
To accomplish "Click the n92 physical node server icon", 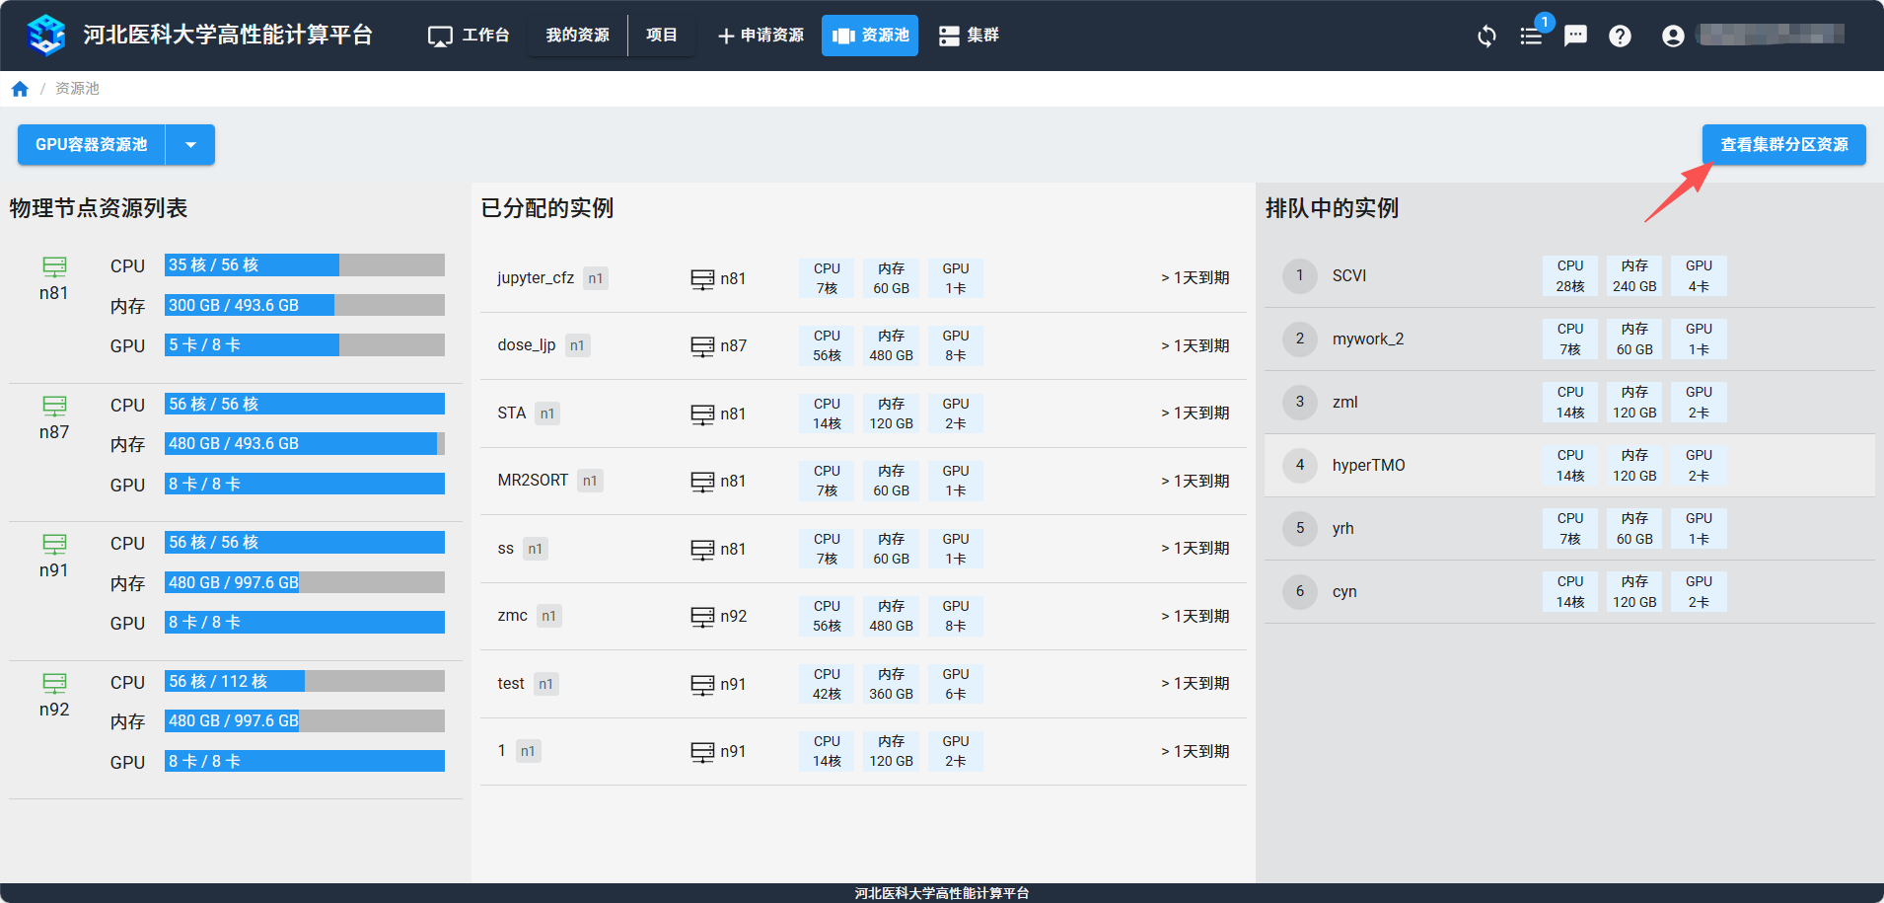I will 54,683.
